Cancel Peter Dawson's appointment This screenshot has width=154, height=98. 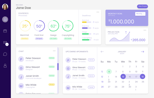91,60
